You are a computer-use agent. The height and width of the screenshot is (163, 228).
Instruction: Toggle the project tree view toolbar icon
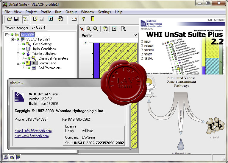26,19
